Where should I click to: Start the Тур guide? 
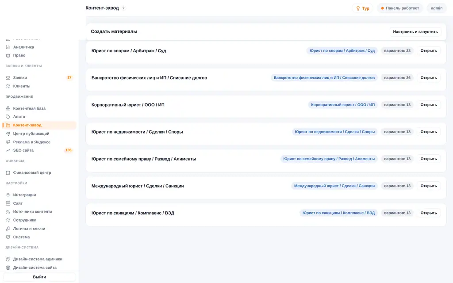[363, 8]
